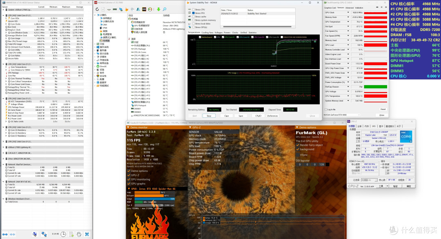Uncheck the Stress FPU checkbox

tap(194, 13)
